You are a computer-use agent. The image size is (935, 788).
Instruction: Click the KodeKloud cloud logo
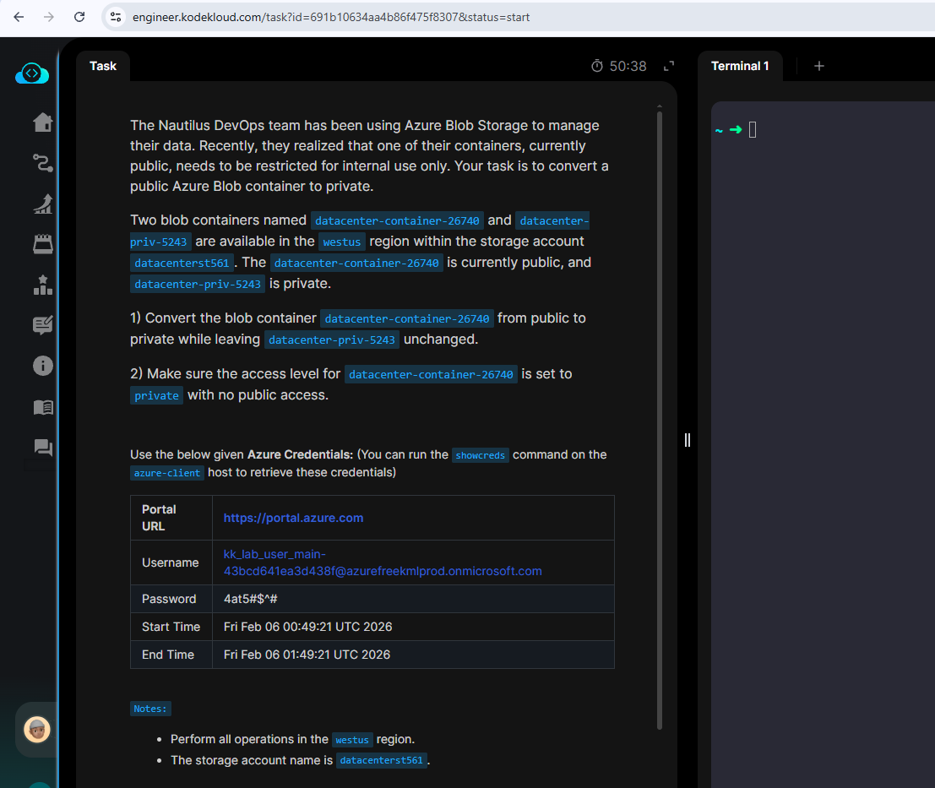tap(32, 74)
